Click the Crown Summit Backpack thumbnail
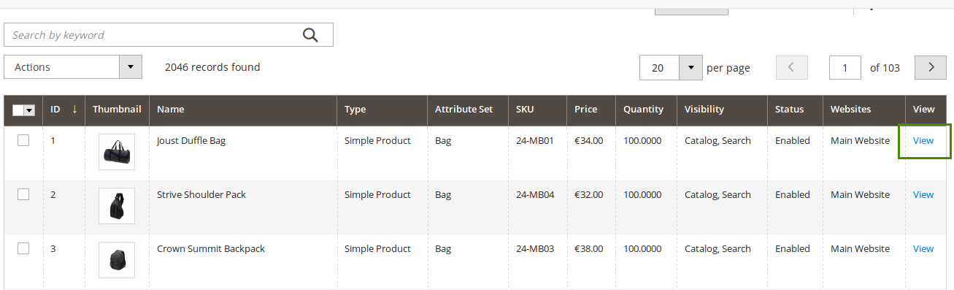This screenshot has height=290, width=954. pyautogui.click(x=117, y=260)
